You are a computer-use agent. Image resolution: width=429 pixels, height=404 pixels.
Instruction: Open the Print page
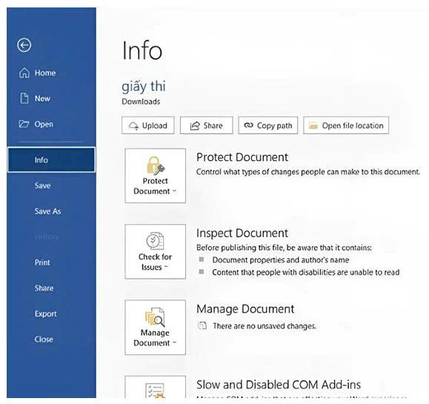[x=42, y=262]
